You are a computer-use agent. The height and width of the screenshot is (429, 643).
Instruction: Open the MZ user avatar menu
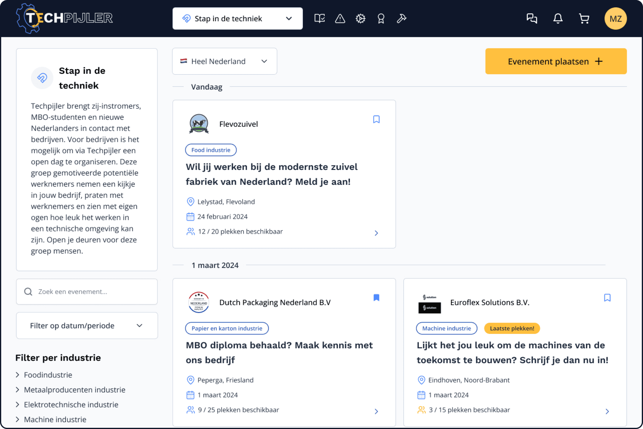pyautogui.click(x=616, y=19)
